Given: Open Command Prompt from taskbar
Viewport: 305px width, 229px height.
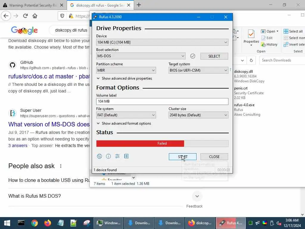Looking at the screenshot, I should 21,223.
